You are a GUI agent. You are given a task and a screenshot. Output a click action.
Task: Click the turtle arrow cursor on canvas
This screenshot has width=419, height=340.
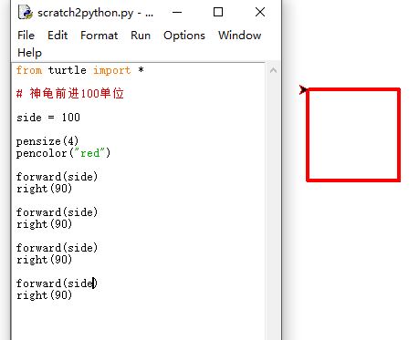coord(304,89)
